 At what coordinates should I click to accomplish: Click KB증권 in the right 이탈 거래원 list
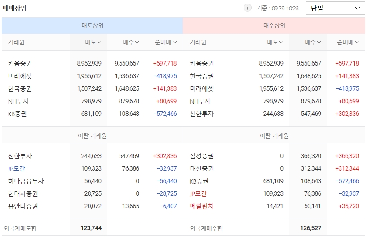pyautogui.click(x=199, y=181)
